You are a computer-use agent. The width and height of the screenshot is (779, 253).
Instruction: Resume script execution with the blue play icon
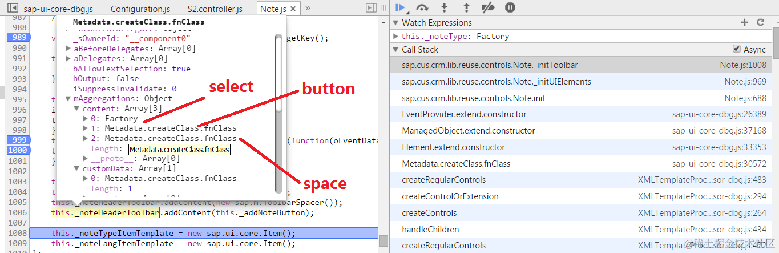[x=401, y=7]
